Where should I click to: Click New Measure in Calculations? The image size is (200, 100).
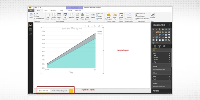tap(140, 14)
